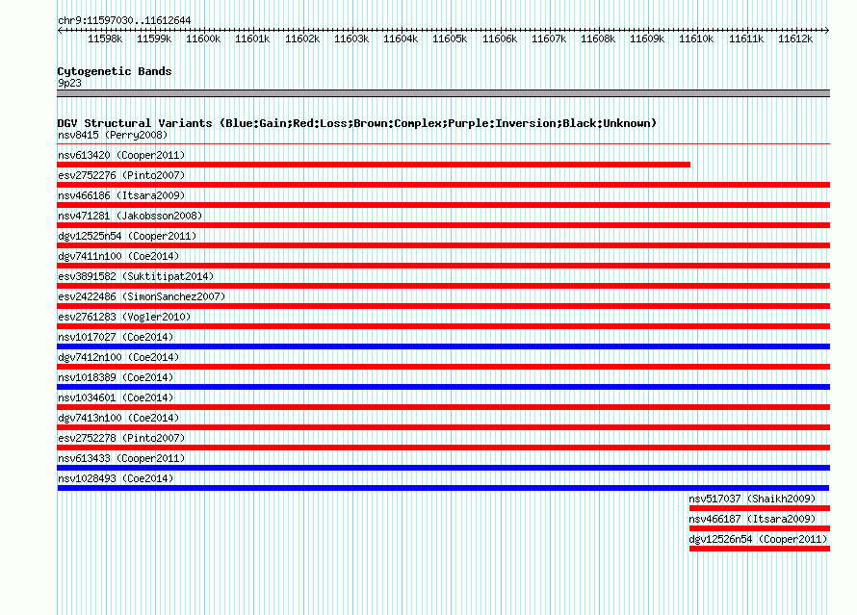Open nsv1034601 (Coe2014) variant label

(x=116, y=397)
